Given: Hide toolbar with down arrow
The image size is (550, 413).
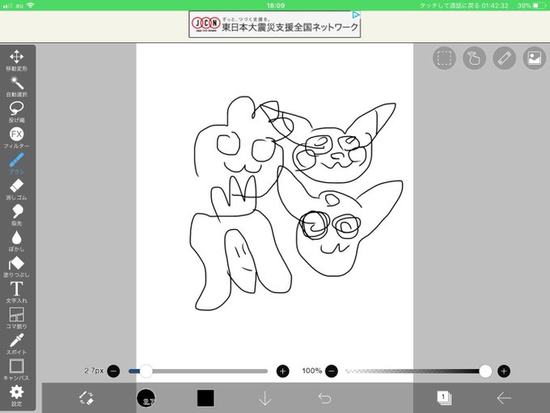Looking at the screenshot, I should [264, 398].
